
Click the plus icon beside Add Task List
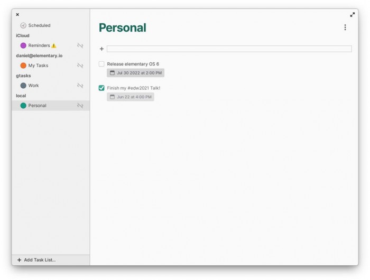[x=20, y=260]
